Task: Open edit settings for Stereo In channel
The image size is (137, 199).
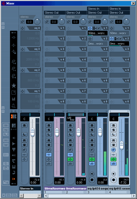Action: tap(24, 150)
